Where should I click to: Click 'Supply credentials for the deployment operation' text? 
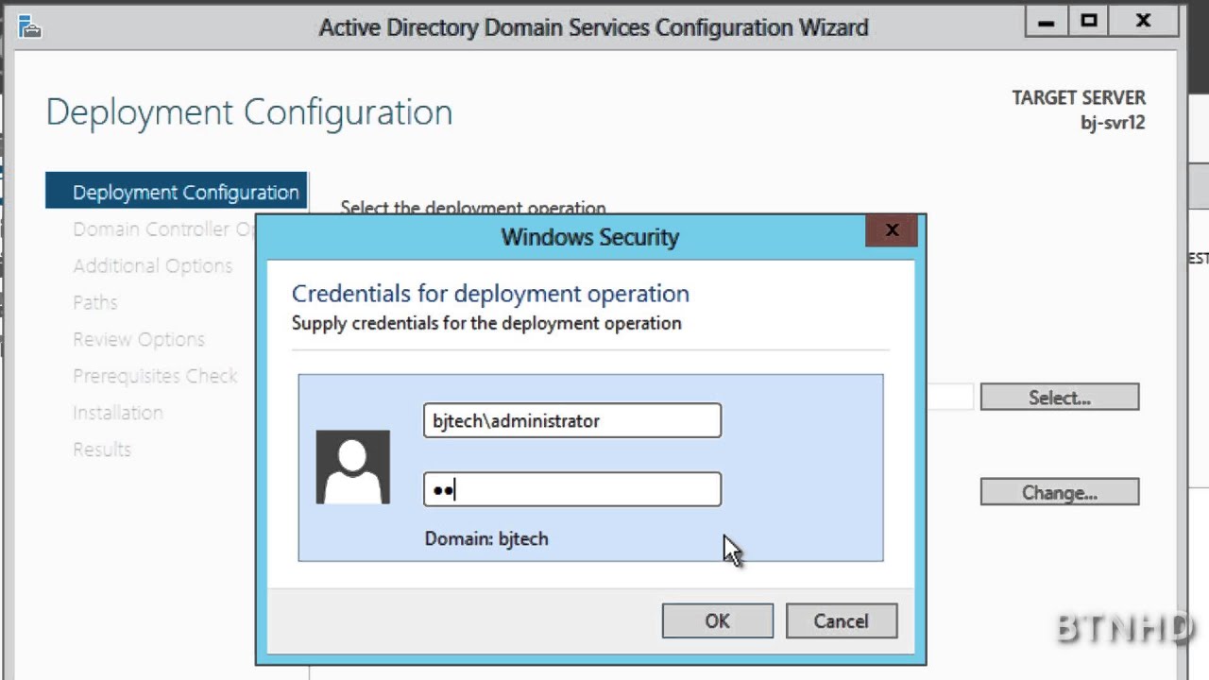[486, 323]
